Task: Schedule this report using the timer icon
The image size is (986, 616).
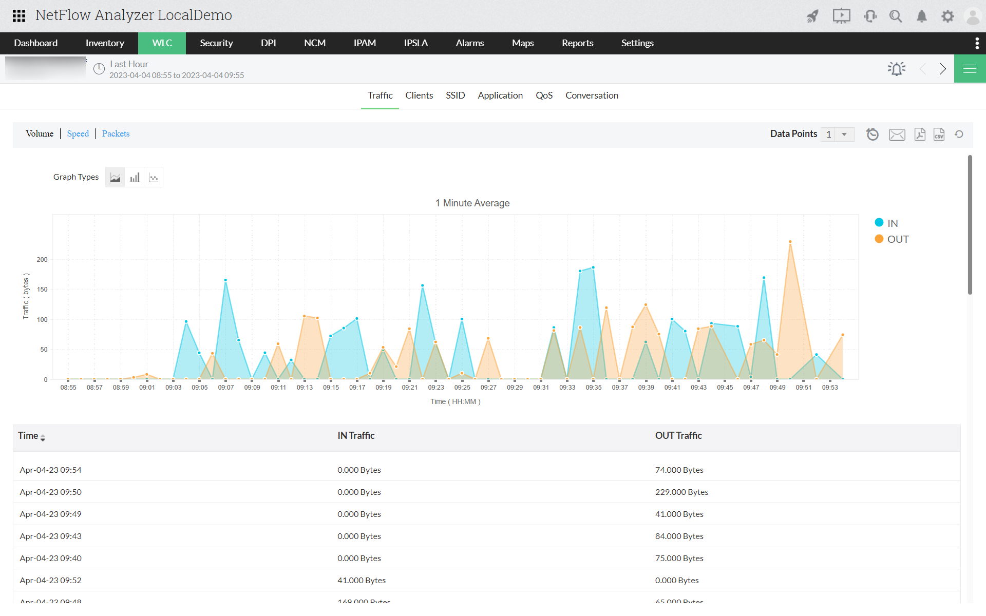Action: click(x=872, y=134)
